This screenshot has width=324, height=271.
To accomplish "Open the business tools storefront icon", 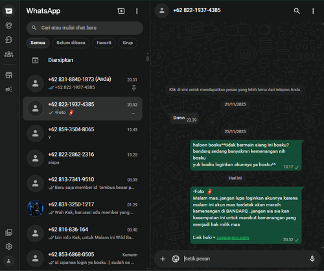I will point(9,75).
